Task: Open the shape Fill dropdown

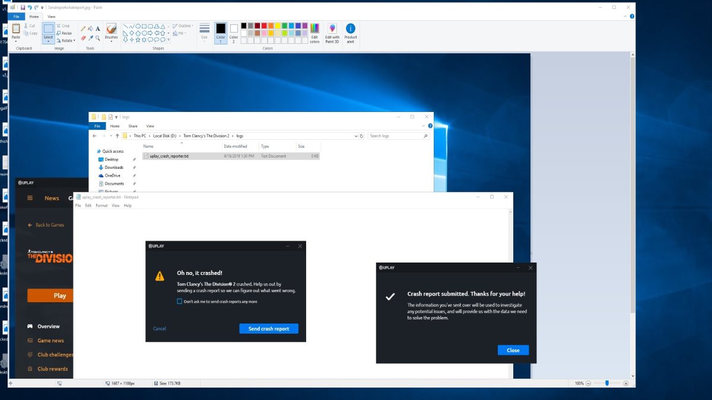Action: pyautogui.click(x=179, y=33)
